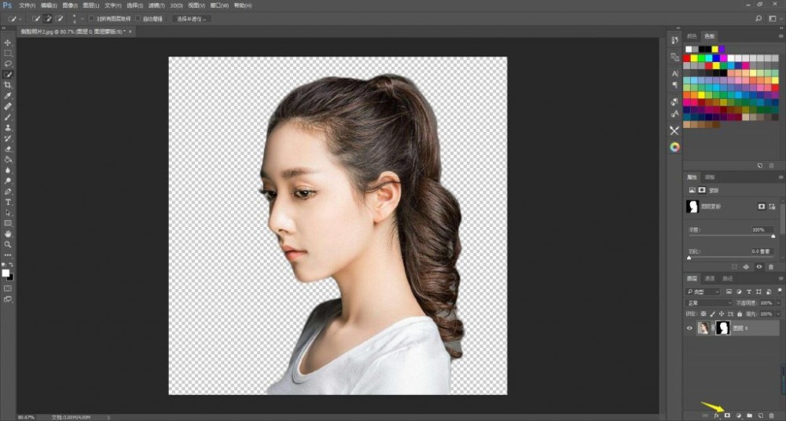Click the Add layer style fx icon
This screenshot has width=786, height=421.
tap(716, 414)
